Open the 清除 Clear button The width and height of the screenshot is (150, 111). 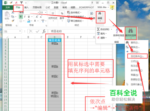pyautogui.click(x=102, y=38)
